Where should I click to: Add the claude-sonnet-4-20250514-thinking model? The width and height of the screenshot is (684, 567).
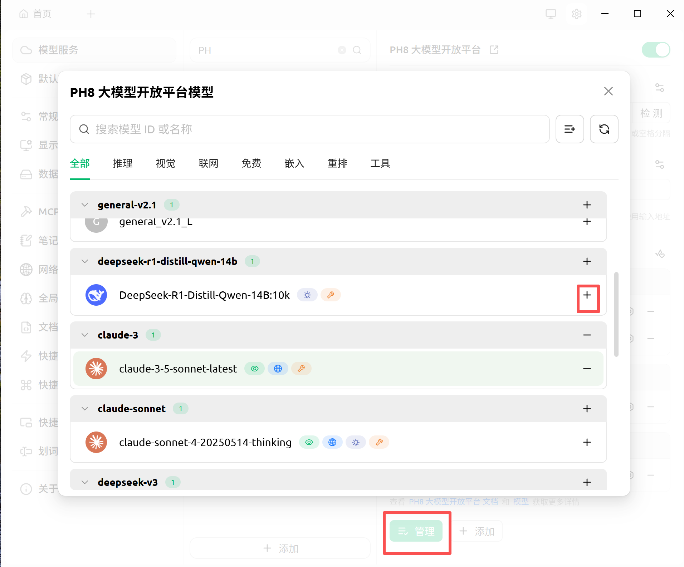click(x=587, y=442)
